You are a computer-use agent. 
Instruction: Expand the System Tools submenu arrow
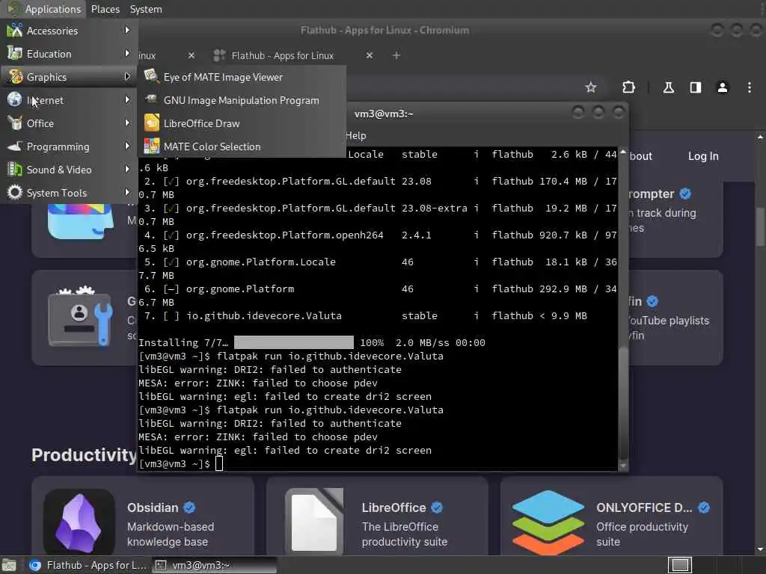click(x=127, y=192)
